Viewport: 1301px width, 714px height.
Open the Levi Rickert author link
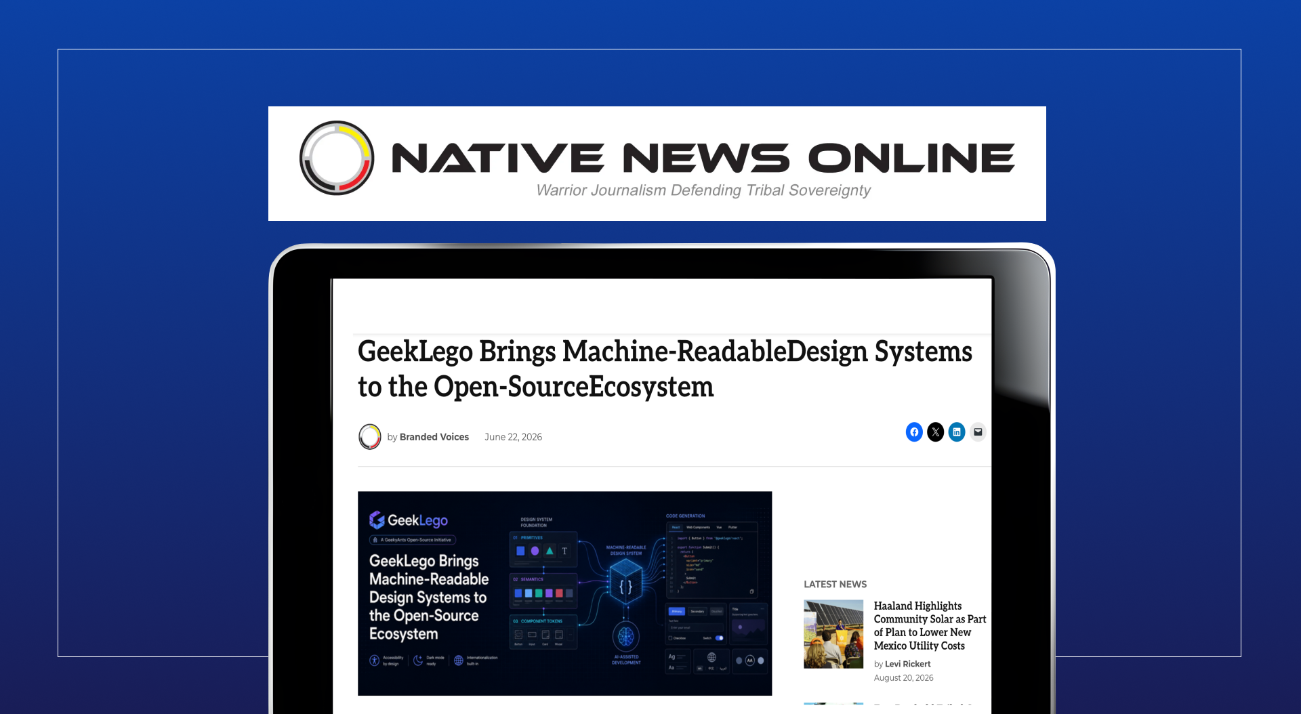[908, 664]
